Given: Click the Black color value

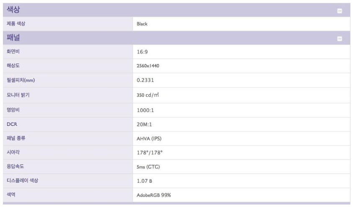Looking at the screenshot, I should coord(142,24).
